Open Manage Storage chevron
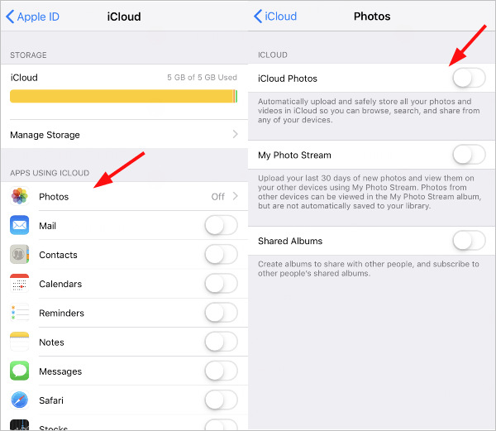Viewport: 496px width, 431px height. tap(235, 135)
